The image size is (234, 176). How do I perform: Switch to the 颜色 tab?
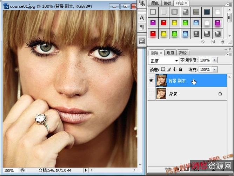point(155,3)
